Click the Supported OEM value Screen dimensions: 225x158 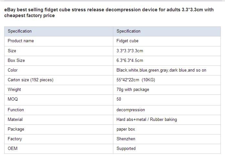126,149
